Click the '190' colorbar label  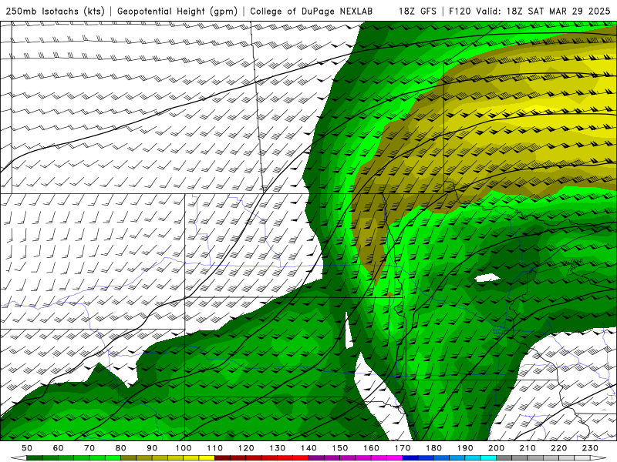point(465,448)
